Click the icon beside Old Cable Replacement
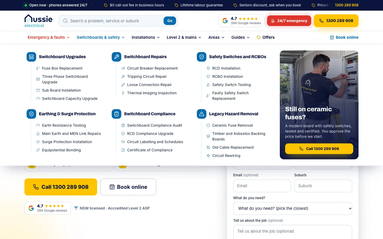This screenshot has height=239, width=383. click(x=208, y=147)
